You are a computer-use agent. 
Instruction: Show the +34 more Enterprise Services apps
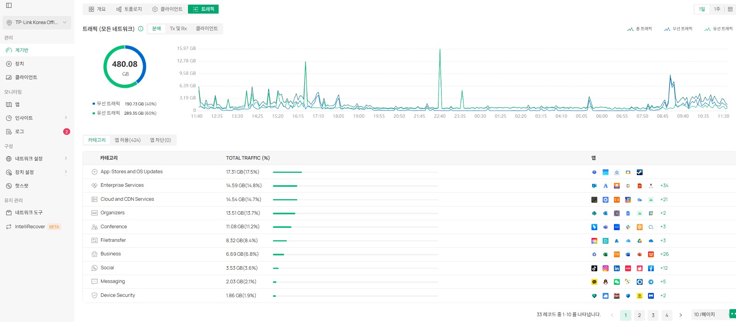click(664, 186)
